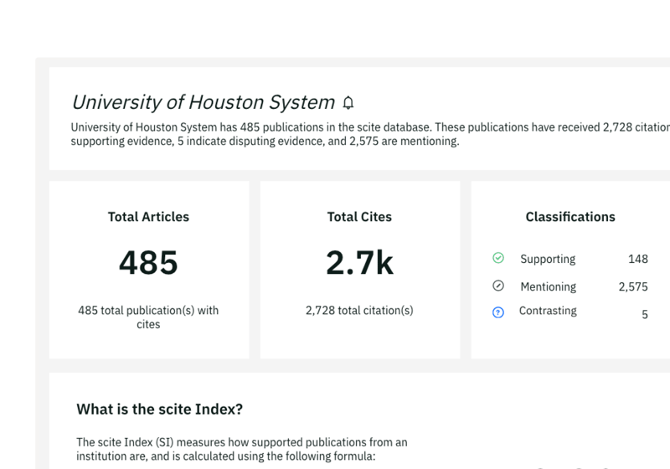Click the Contrasting classification label
The width and height of the screenshot is (670, 469).
(548, 311)
